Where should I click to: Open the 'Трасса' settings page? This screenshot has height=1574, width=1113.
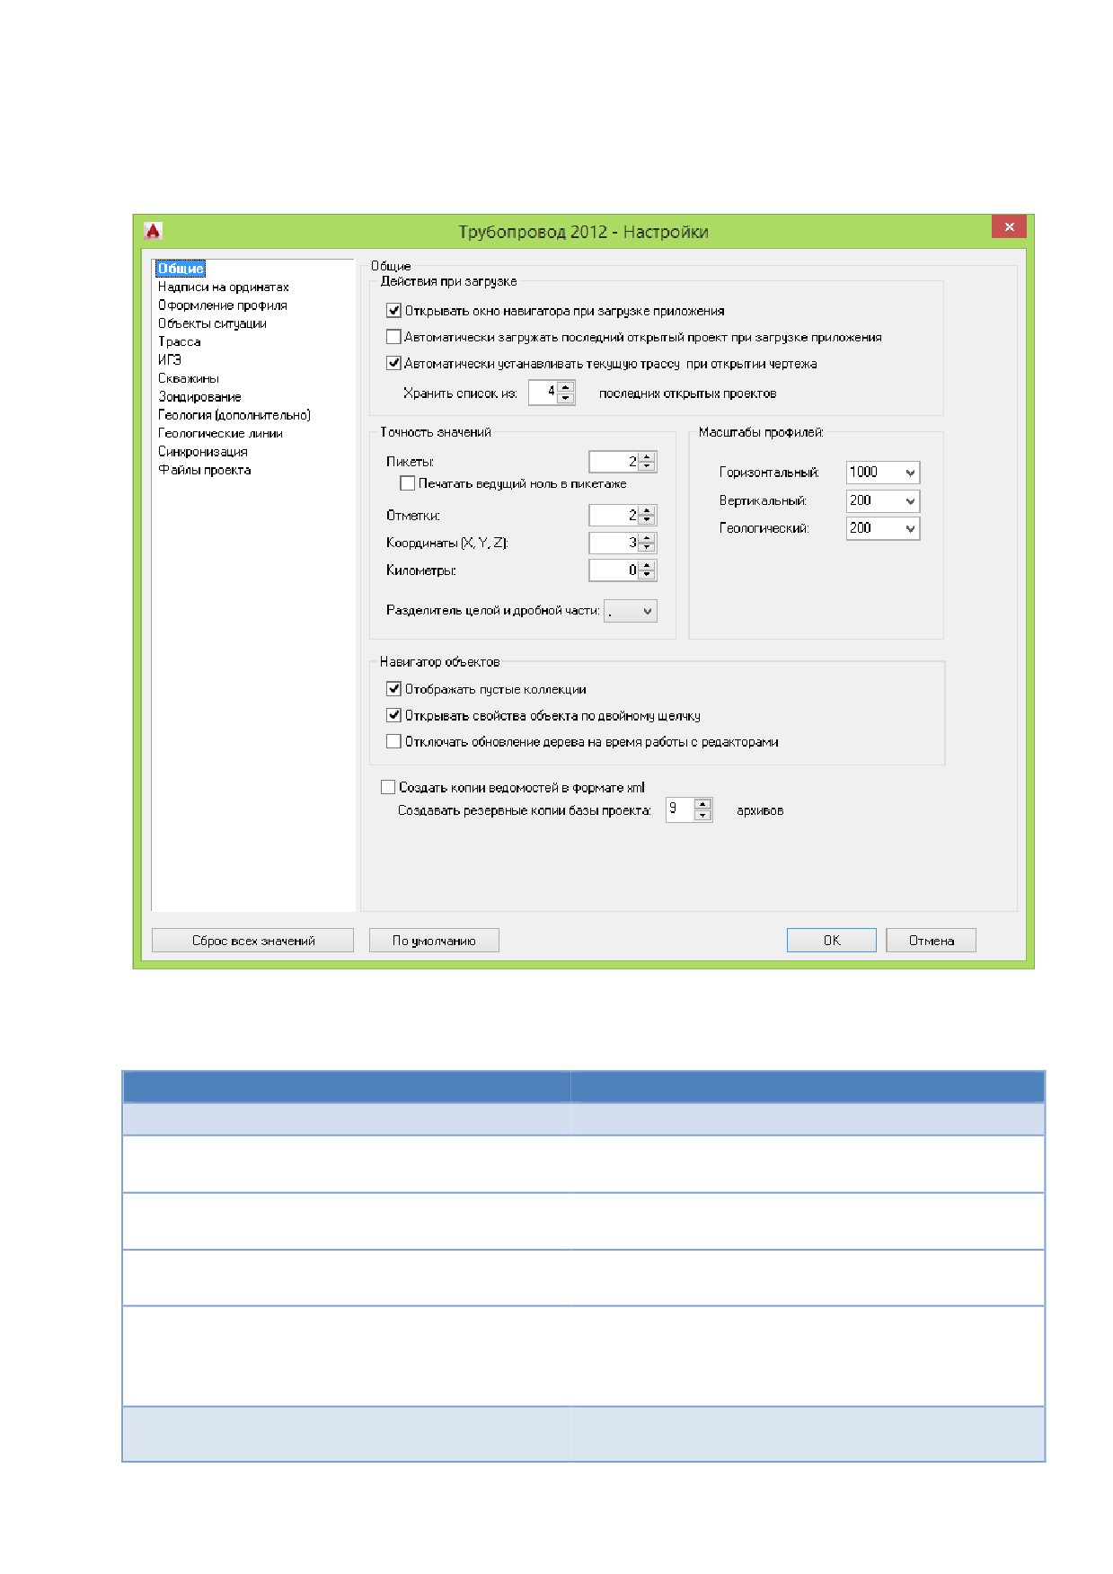point(180,342)
